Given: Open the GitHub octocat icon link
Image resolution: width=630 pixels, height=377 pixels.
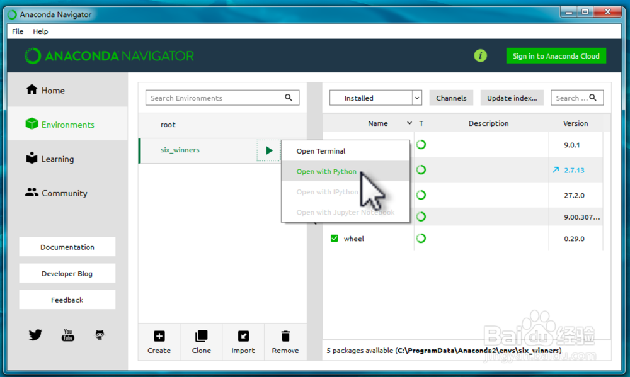Looking at the screenshot, I should 100,334.
